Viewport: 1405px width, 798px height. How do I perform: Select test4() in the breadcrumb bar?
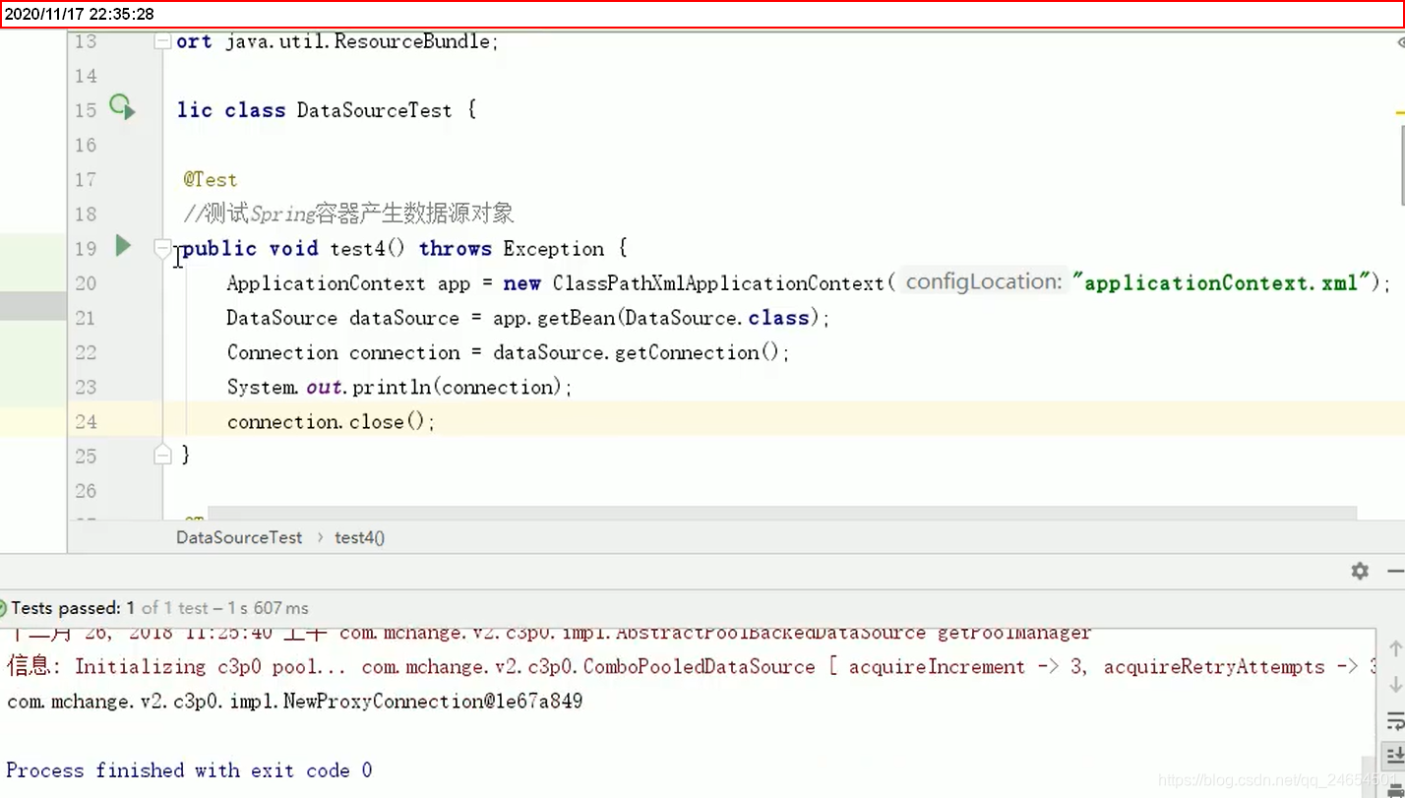tap(359, 537)
